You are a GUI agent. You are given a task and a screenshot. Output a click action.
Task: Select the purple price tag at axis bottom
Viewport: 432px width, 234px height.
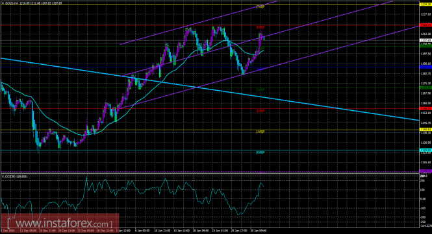click(x=425, y=171)
